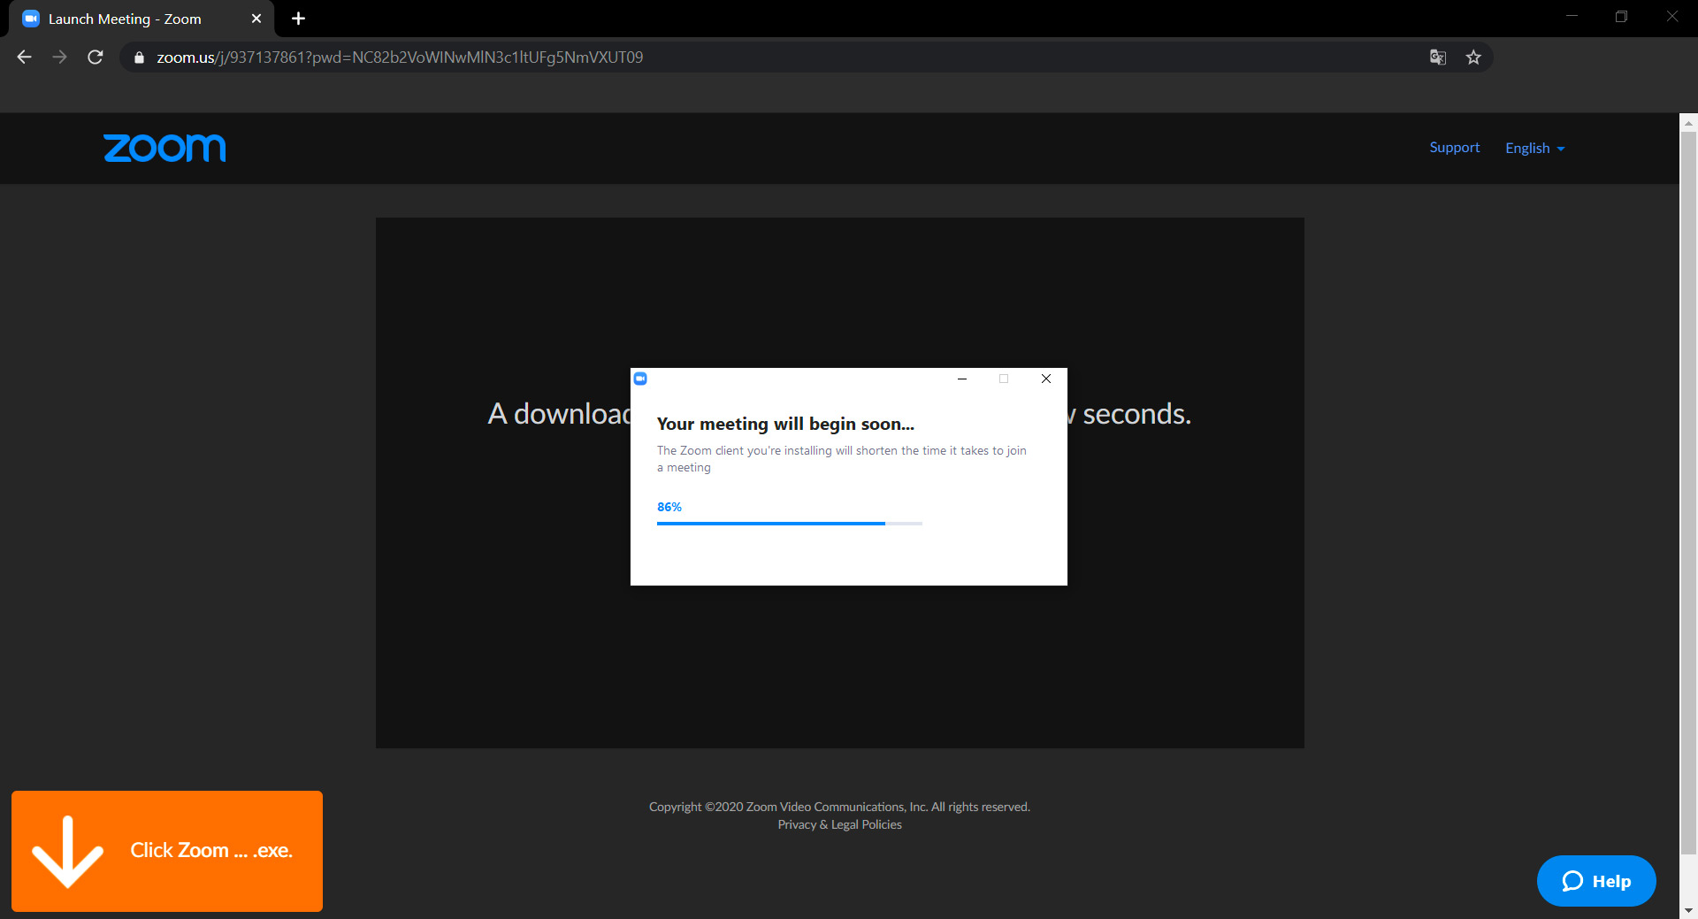Minimize the browser window
Screen dimensions: 1698x919
1572,17
